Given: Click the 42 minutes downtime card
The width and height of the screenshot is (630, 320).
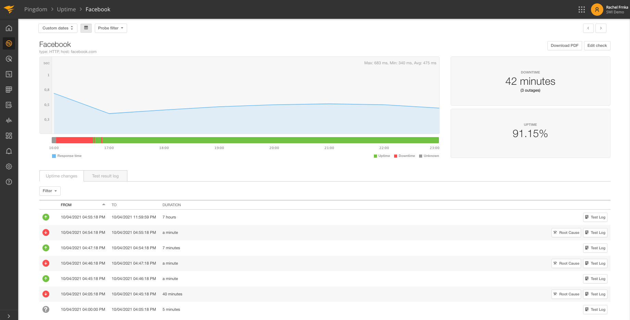Looking at the screenshot, I should [530, 81].
